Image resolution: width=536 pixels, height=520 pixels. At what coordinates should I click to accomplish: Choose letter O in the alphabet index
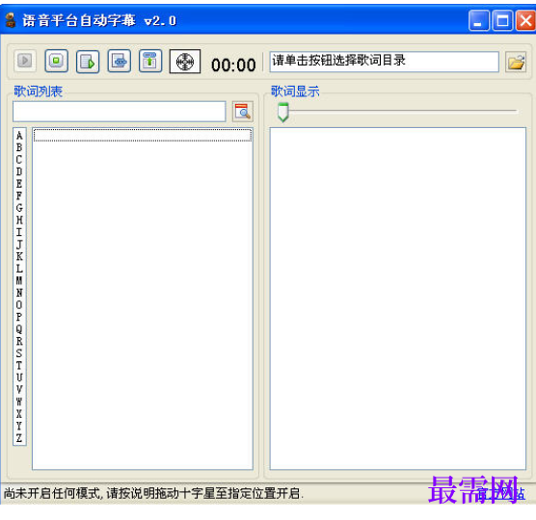click(x=19, y=305)
